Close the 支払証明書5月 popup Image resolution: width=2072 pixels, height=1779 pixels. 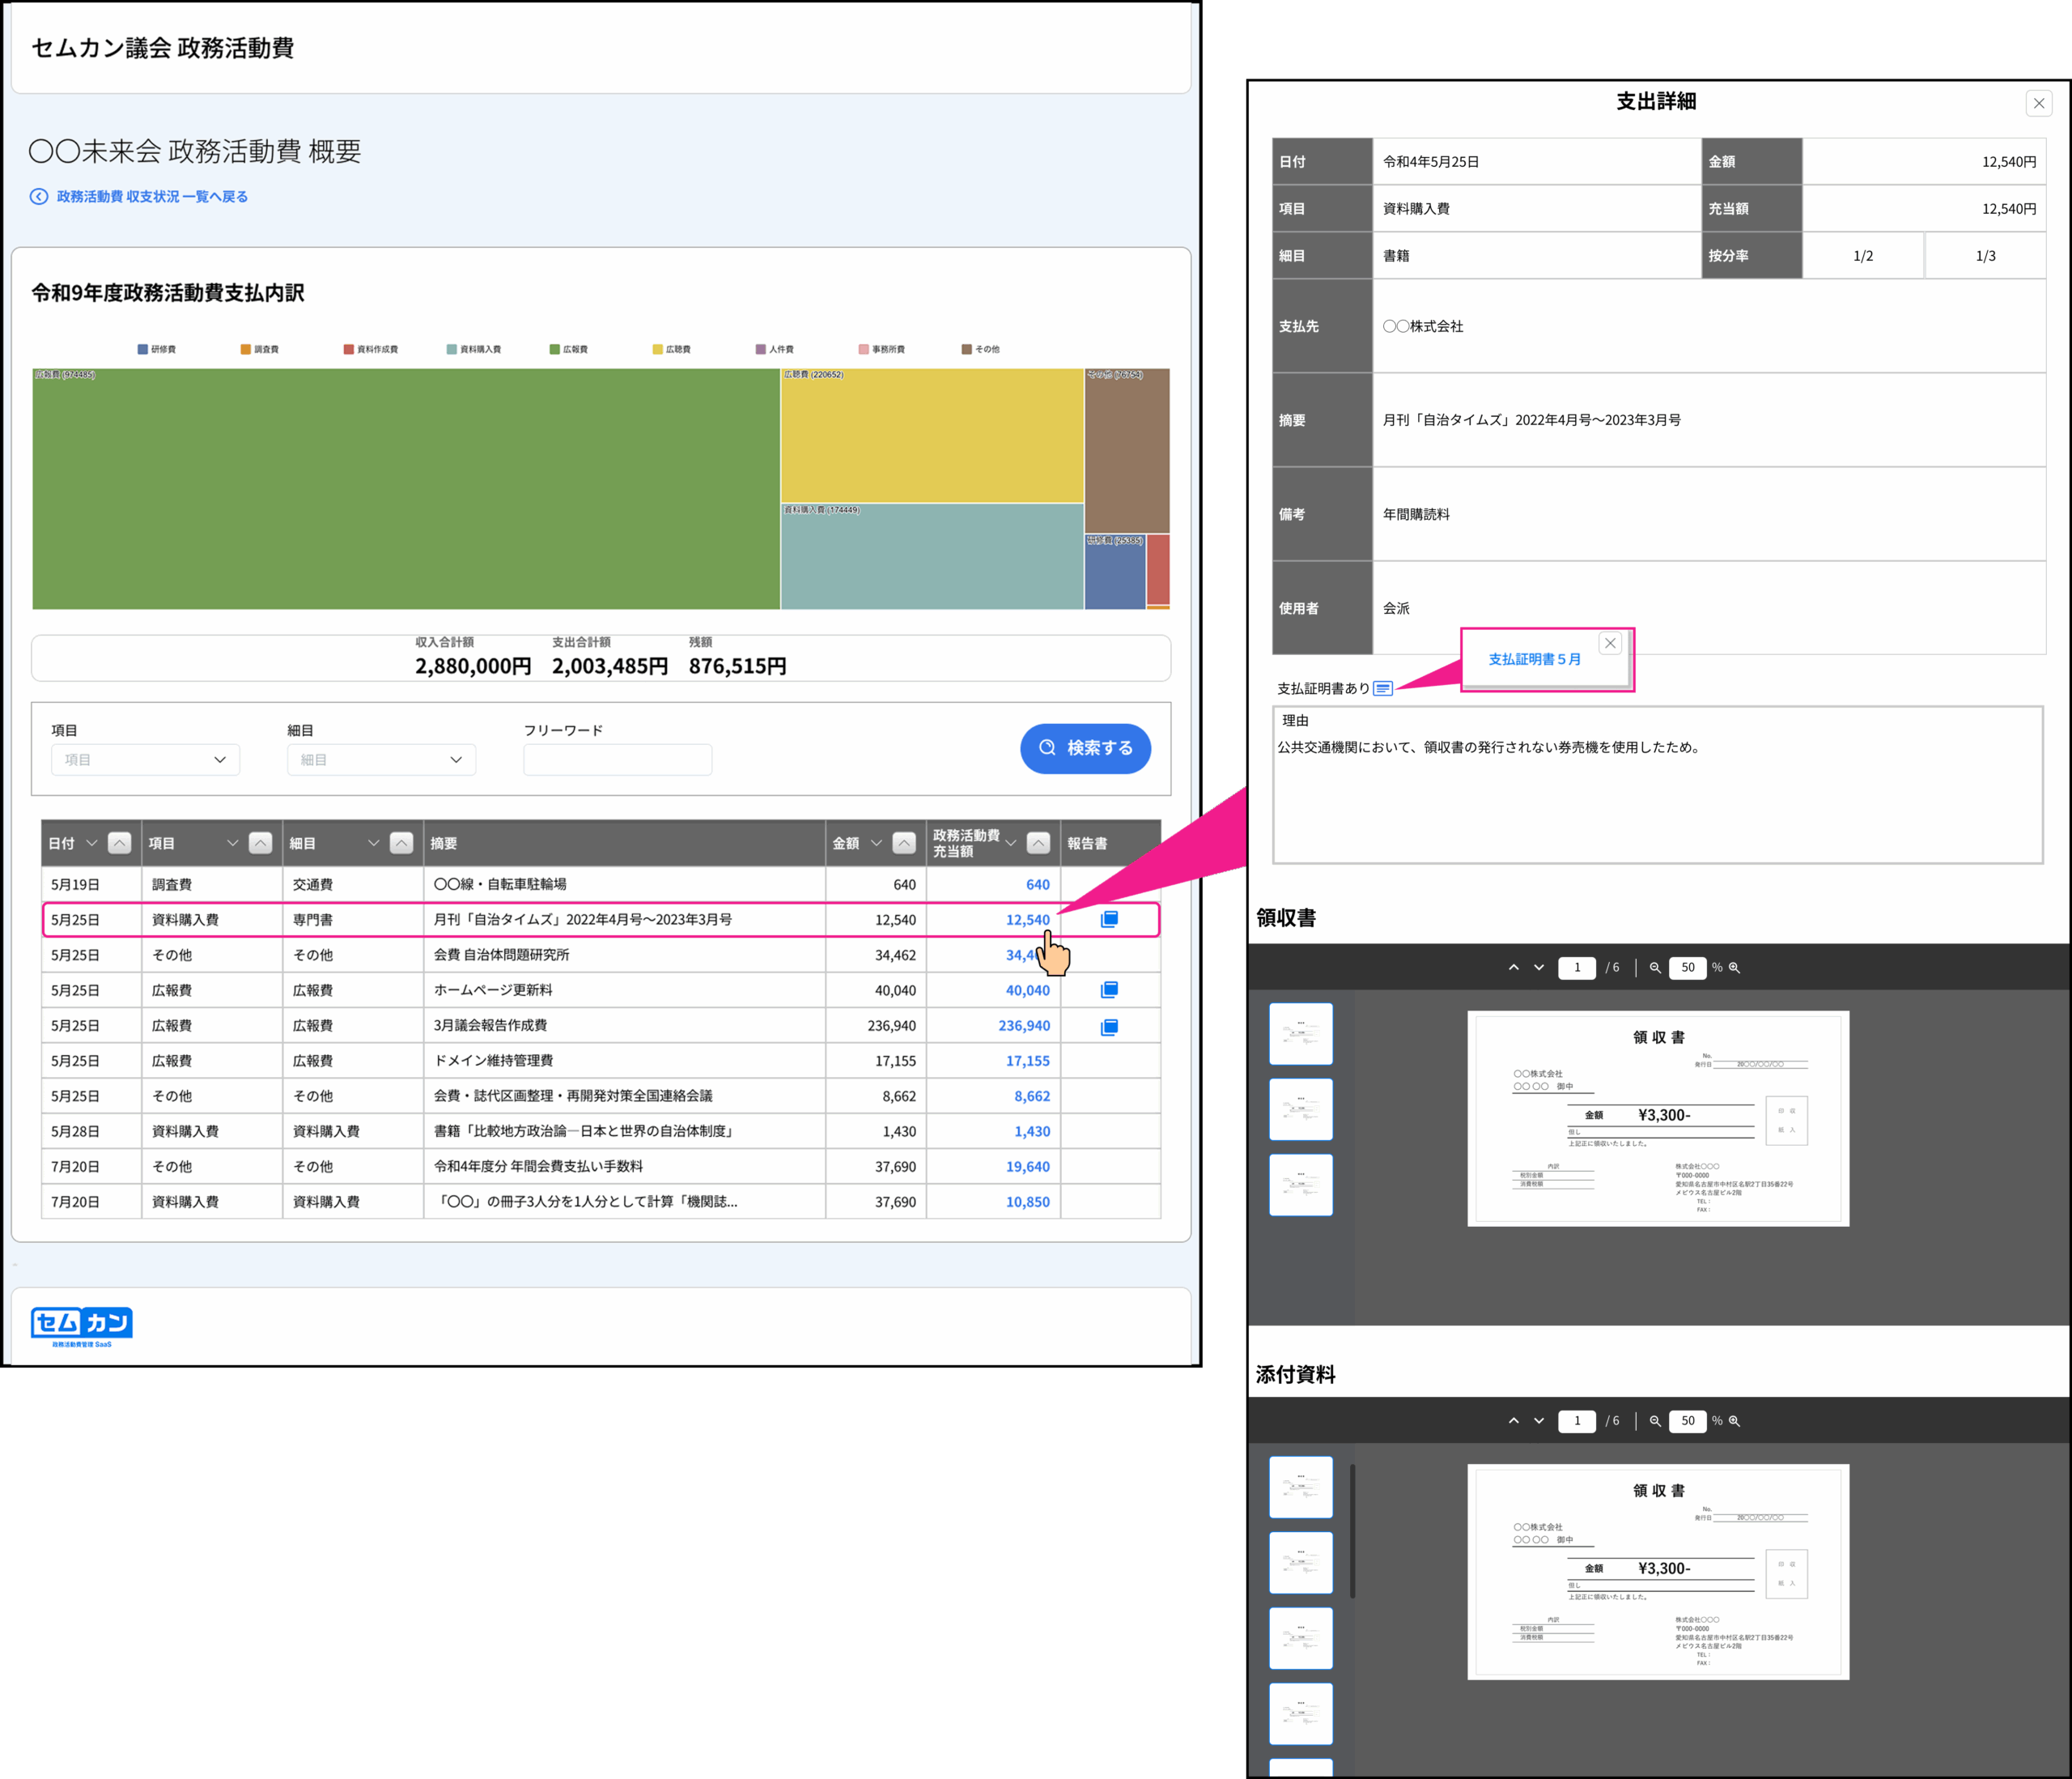pyautogui.click(x=1610, y=644)
